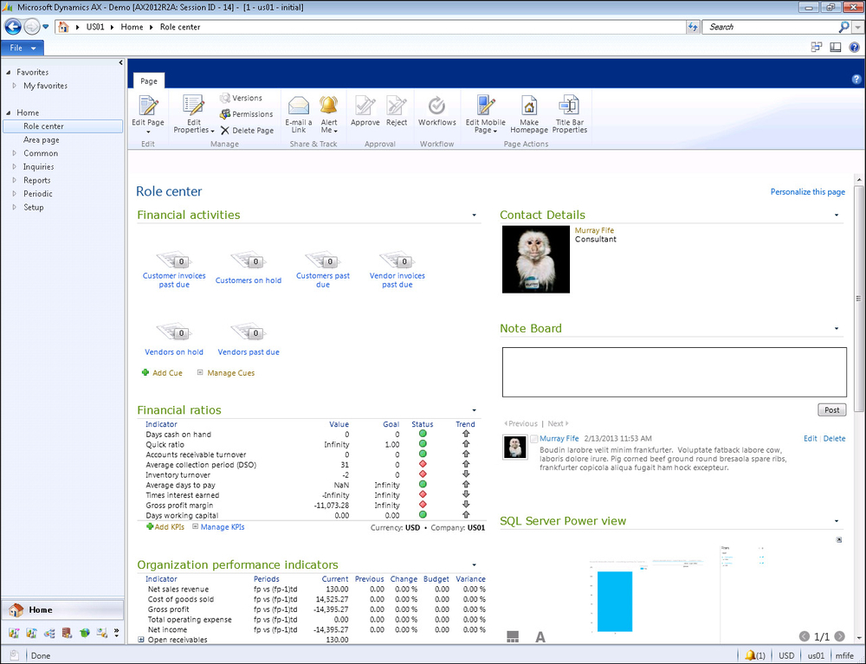The image size is (866, 664).
Task: Expand the Periodic tree node
Action: pyautogui.click(x=15, y=194)
